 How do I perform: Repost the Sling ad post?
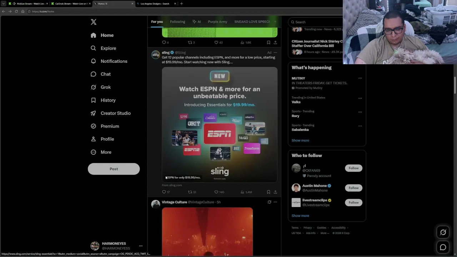click(192, 192)
